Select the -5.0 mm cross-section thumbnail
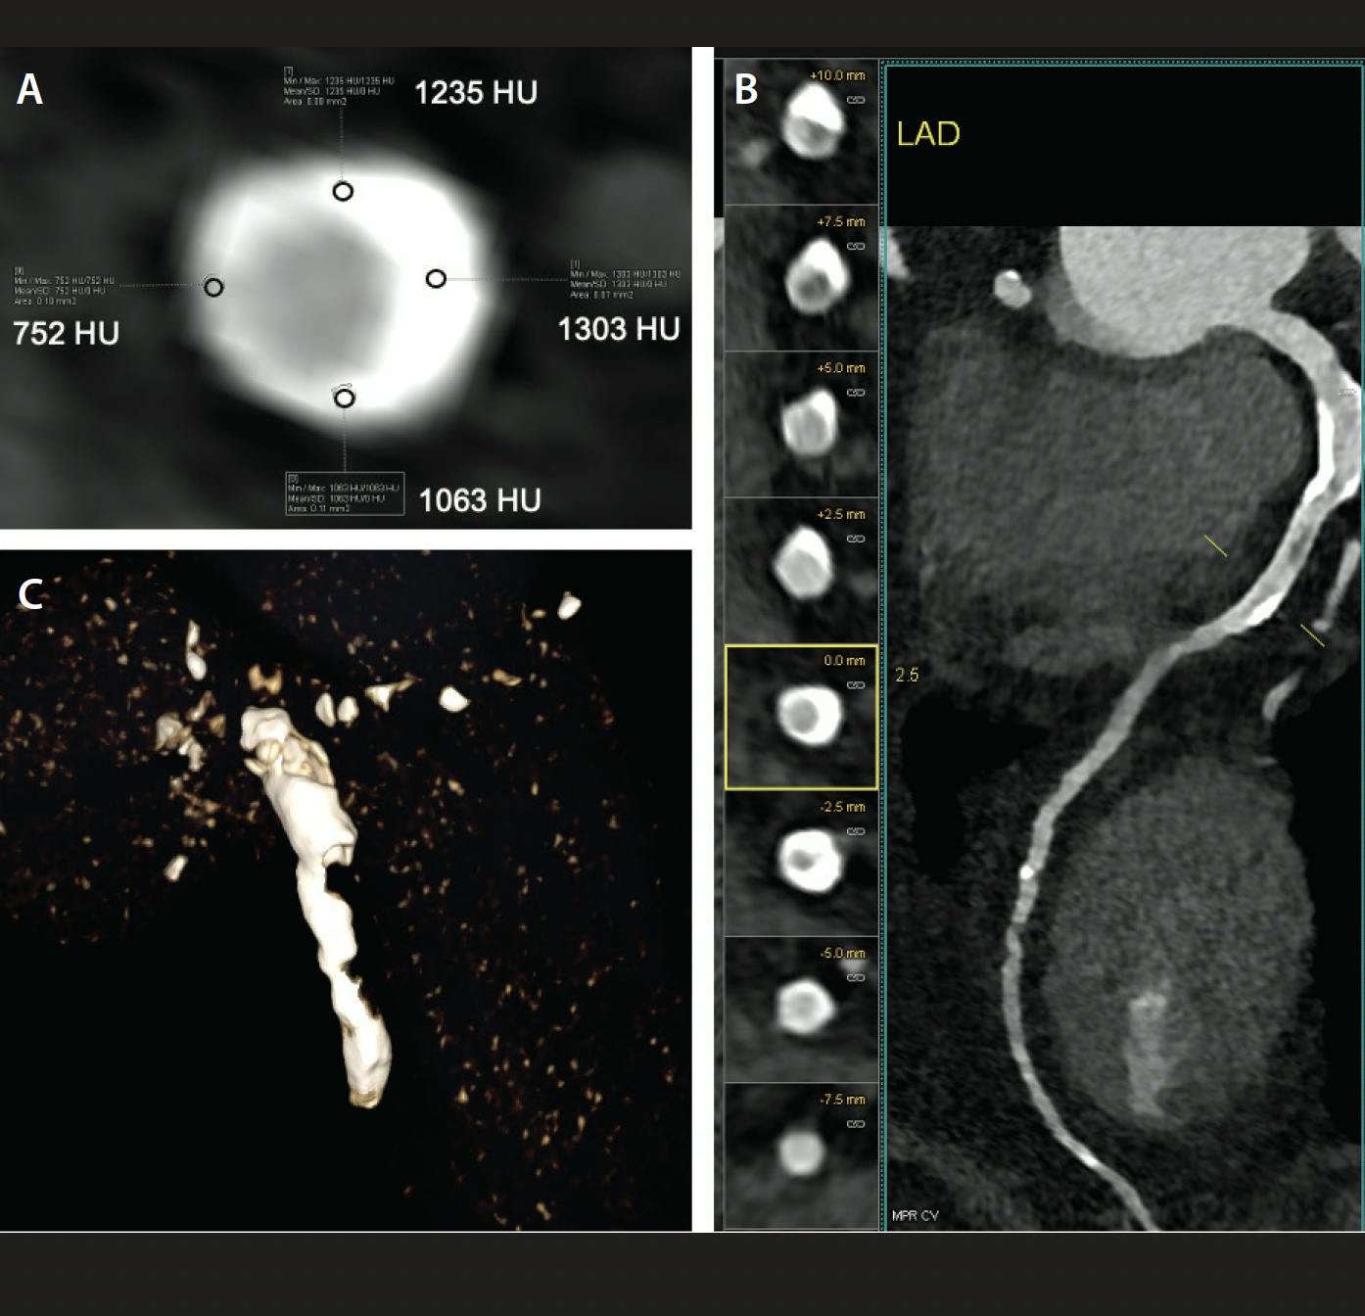1365x1316 pixels. click(x=800, y=1010)
